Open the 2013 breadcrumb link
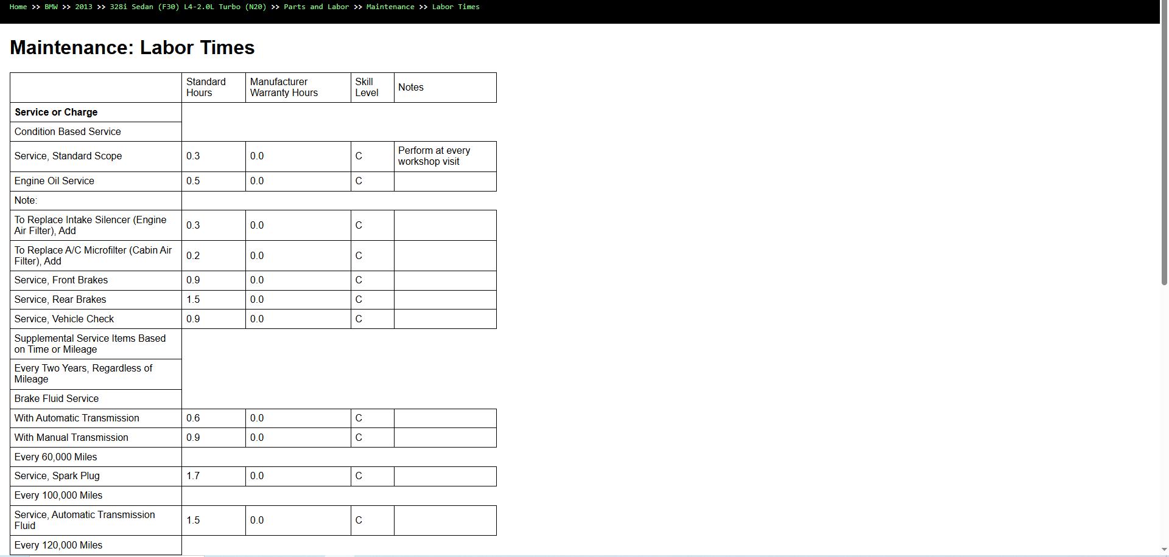The width and height of the screenshot is (1169, 557). [83, 7]
